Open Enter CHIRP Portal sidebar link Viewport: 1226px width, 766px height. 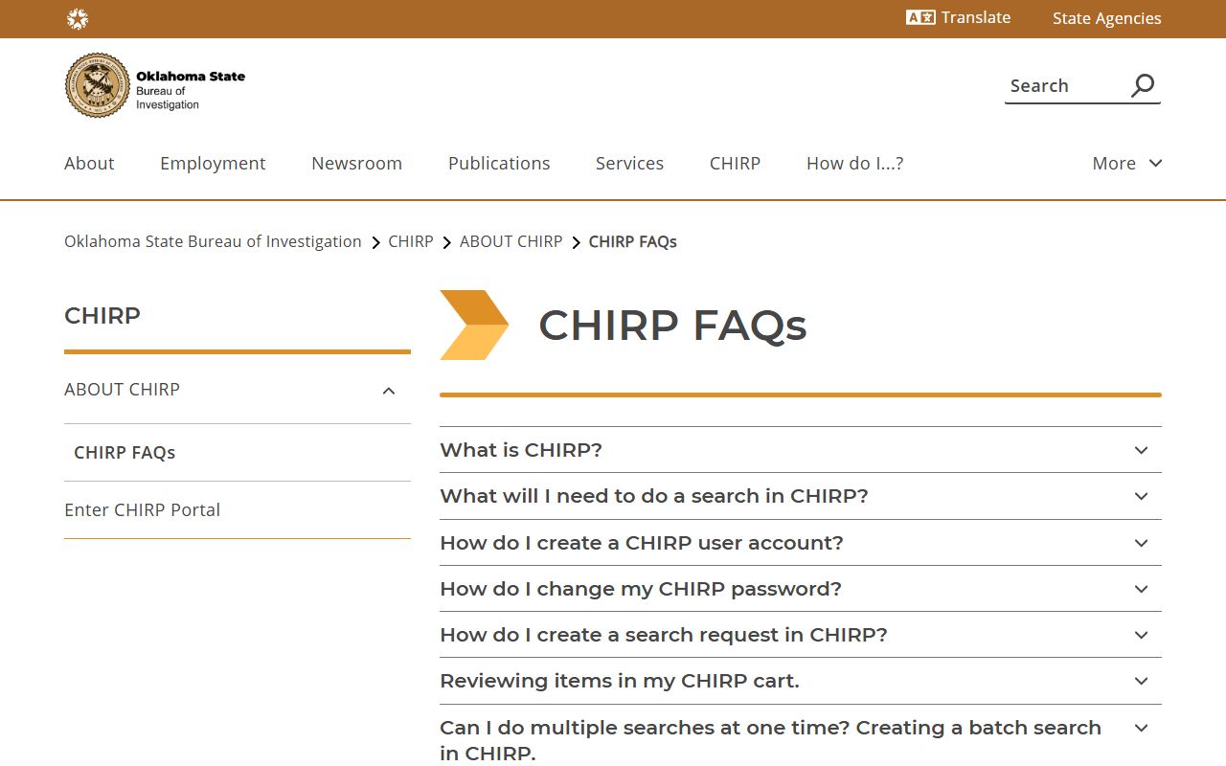tap(142, 509)
